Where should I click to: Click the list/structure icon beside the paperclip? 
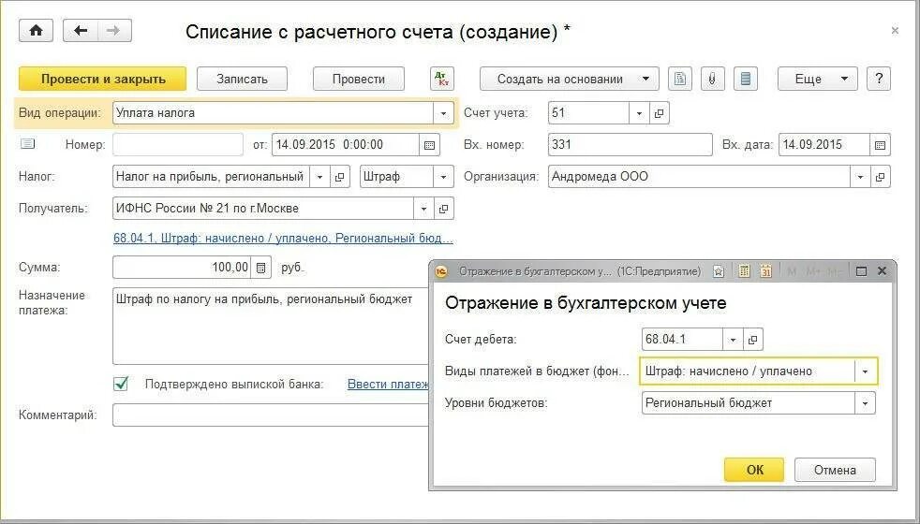click(x=745, y=79)
